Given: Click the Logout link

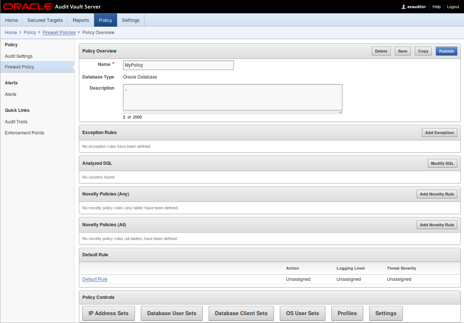Looking at the screenshot, I should click(453, 7).
